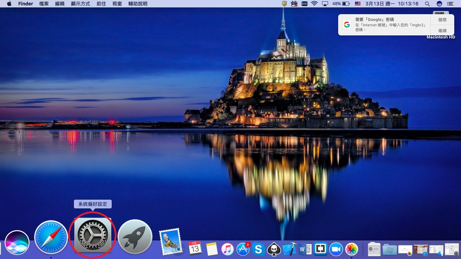
Task: Expand the battery 48% status menu
Action: click(x=341, y=4)
